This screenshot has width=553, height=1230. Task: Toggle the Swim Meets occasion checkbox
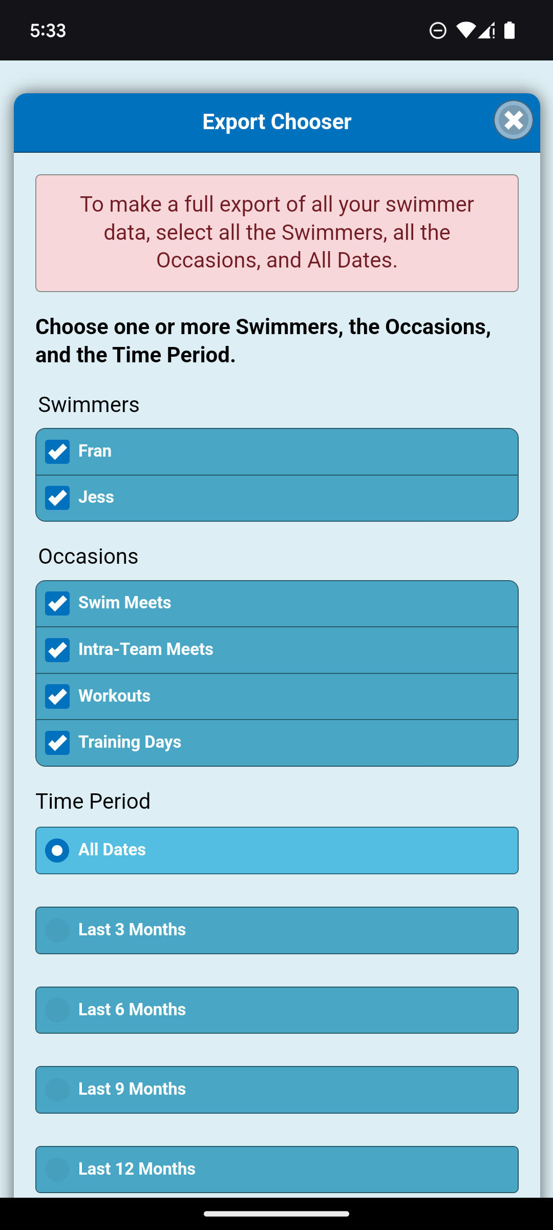pyautogui.click(x=57, y=603)
